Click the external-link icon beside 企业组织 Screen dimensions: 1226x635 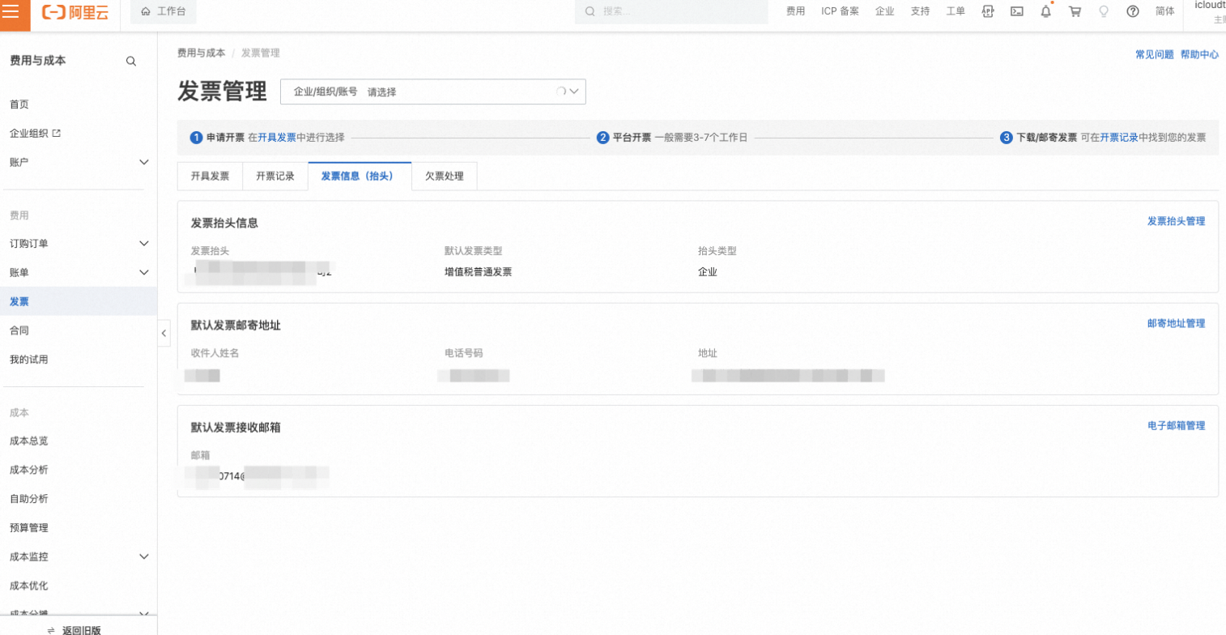tap(57, 133)
